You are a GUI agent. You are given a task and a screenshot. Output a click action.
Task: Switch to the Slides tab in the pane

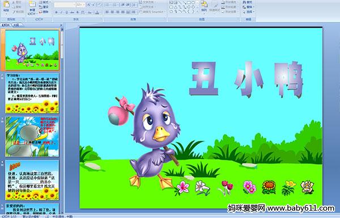click(6, 25)
